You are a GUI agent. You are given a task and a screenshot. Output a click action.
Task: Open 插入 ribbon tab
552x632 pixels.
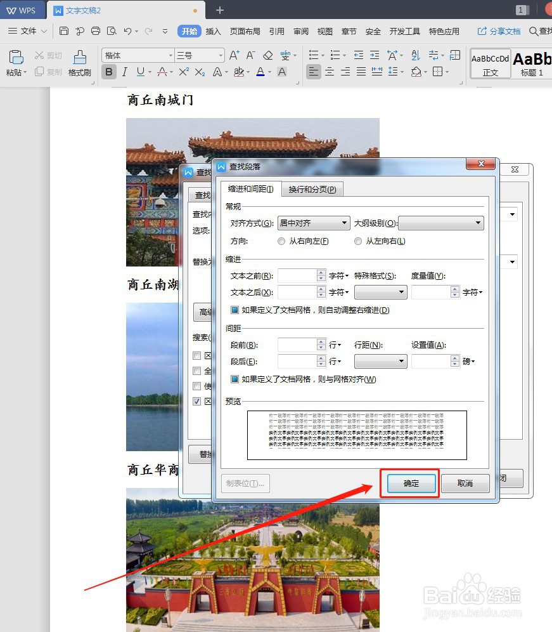214,32
